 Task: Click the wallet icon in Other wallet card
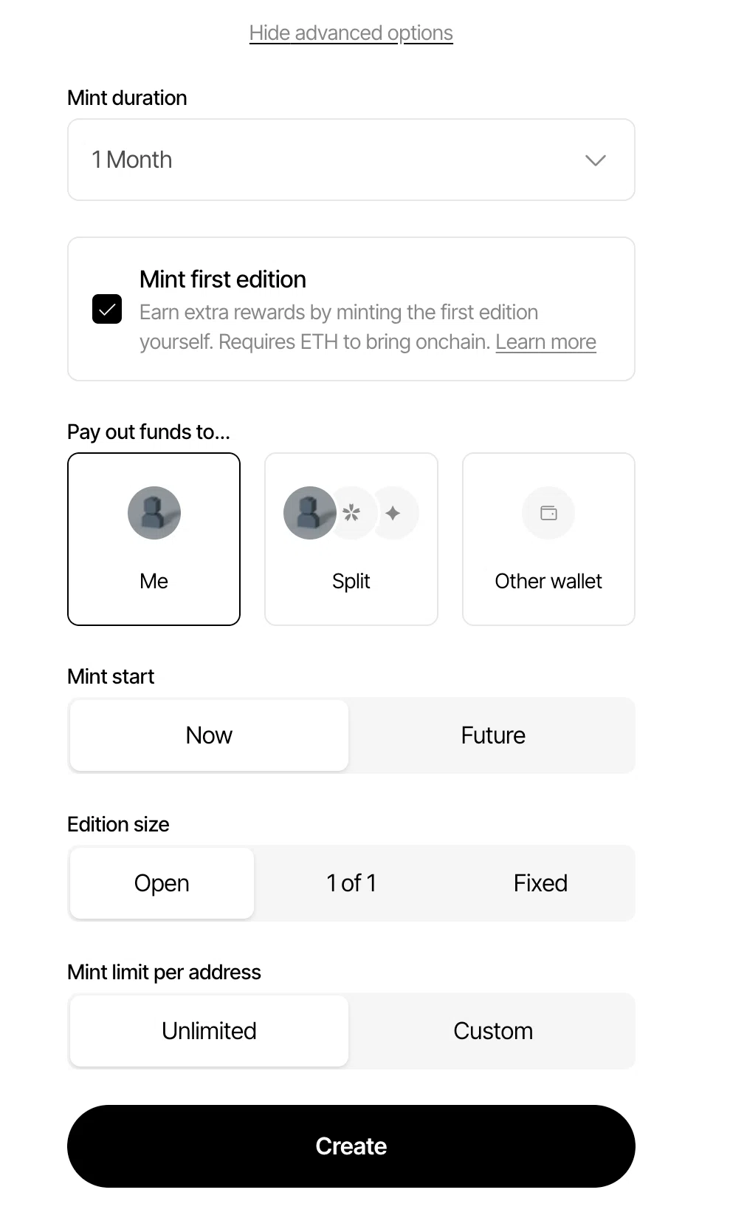click(548, 512)
